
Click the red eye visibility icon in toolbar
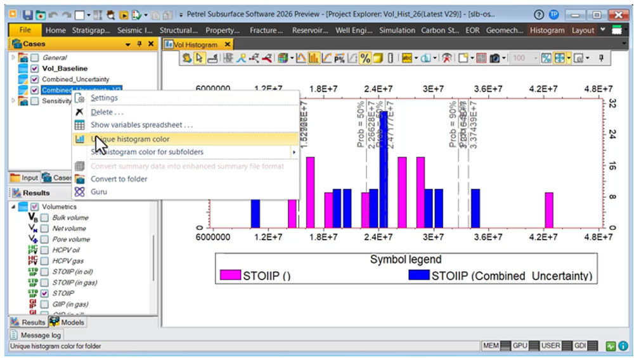coord(447,58)
